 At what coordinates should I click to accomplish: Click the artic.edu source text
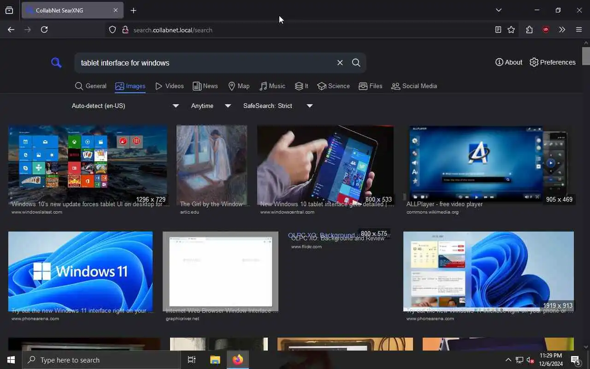point(189,212)
